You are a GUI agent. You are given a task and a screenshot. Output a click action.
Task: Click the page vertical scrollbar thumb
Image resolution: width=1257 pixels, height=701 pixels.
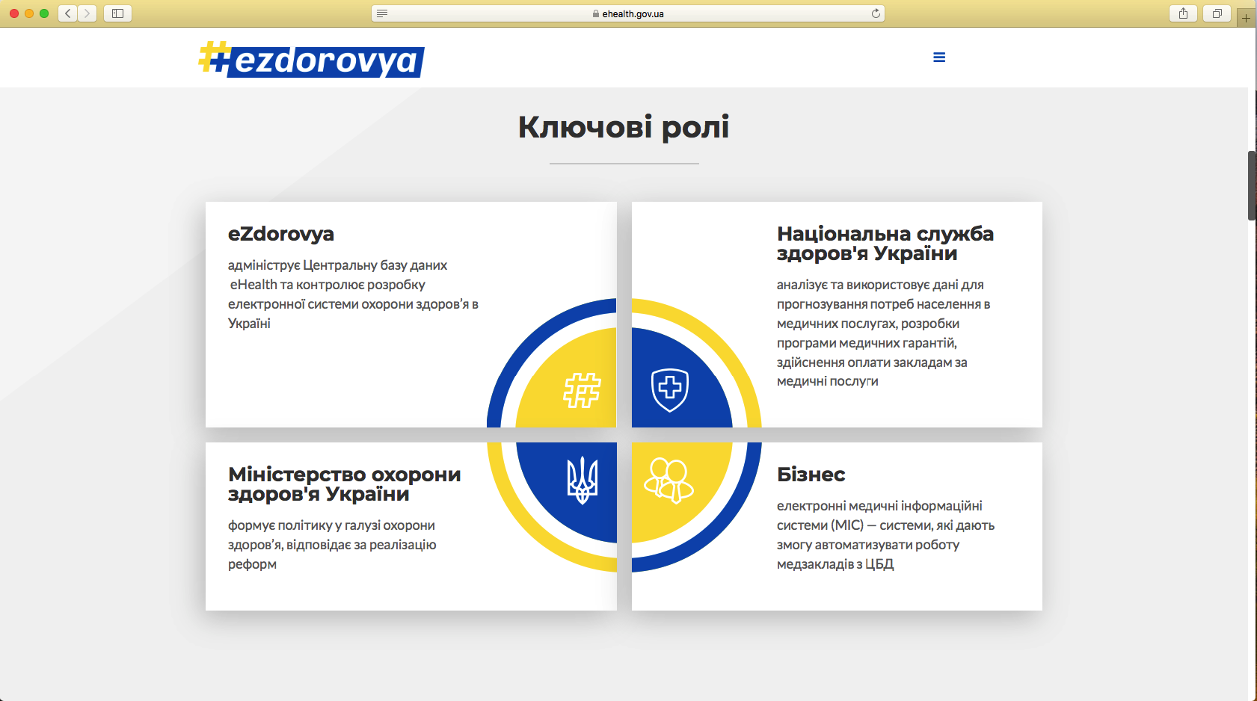[1252, 185]
